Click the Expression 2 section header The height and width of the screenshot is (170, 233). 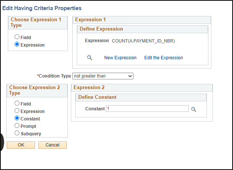(142, 88)
